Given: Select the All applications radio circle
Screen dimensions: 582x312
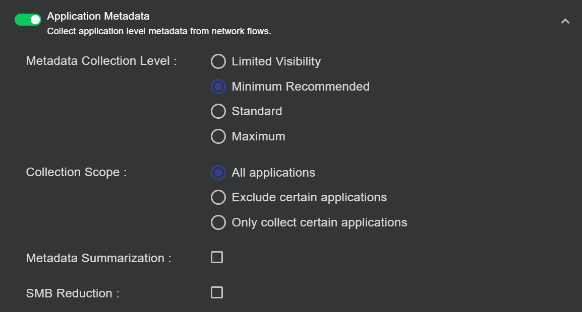Looking at the screenshot, I should coord(218,173).
